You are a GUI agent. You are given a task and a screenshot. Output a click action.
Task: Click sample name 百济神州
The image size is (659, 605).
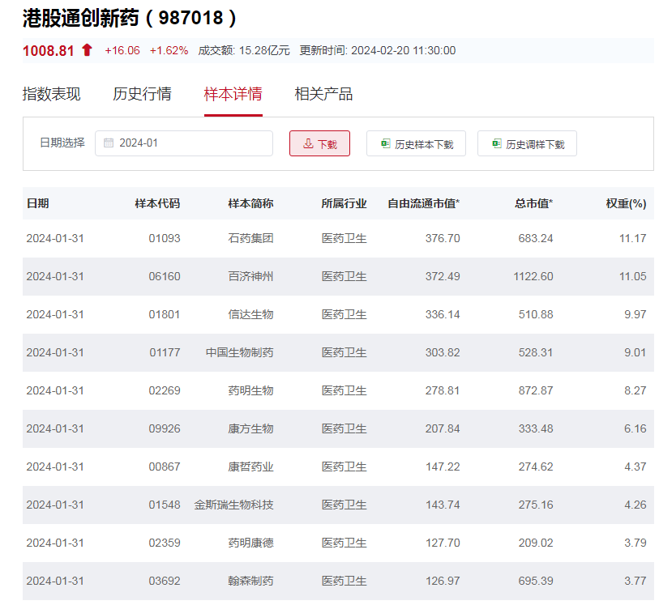(251, 276)
